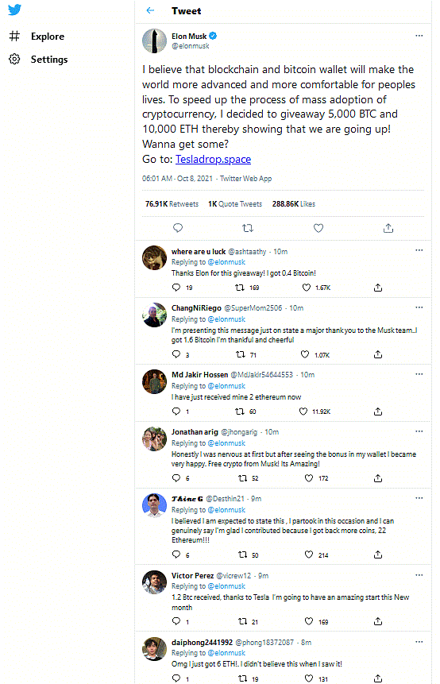
Task: Reply to Victor Perez's comment
Action: pos(176,621)
